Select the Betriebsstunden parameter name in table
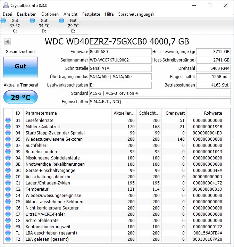 point(41,152)
